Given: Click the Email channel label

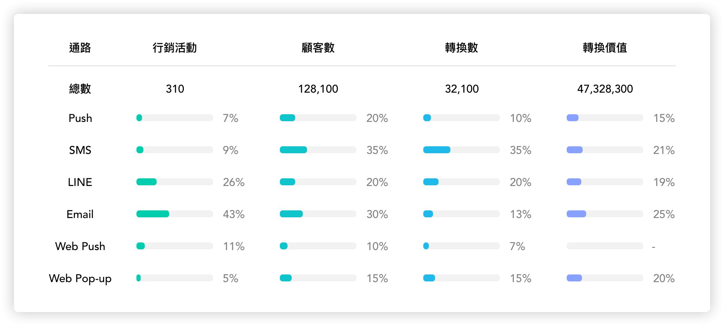Looking at the screenshot, I should pos(80,214).
